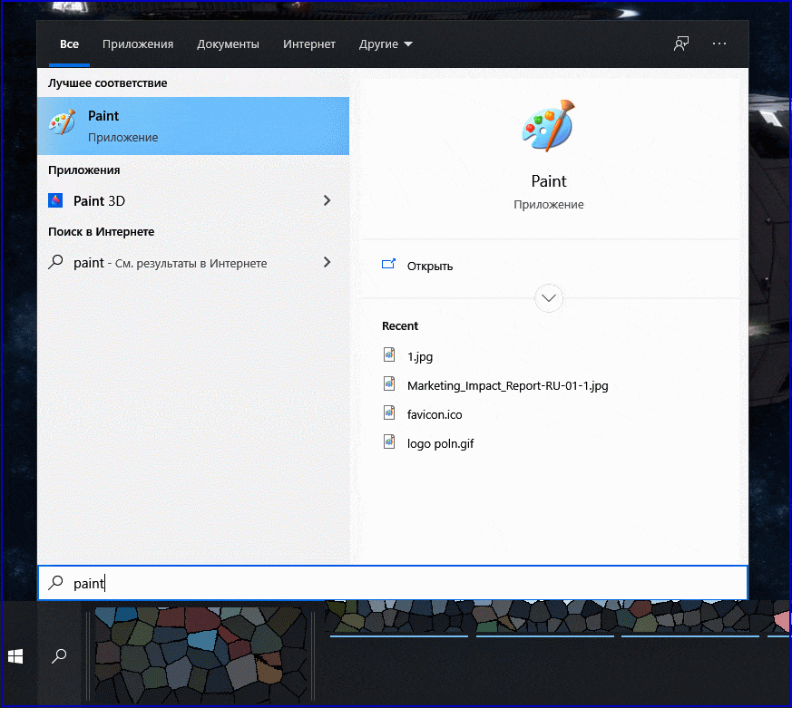Click the Windows Start button
The height and width of the screenshot is (708, 792).
pyautogui.click(x=15, y=656)
